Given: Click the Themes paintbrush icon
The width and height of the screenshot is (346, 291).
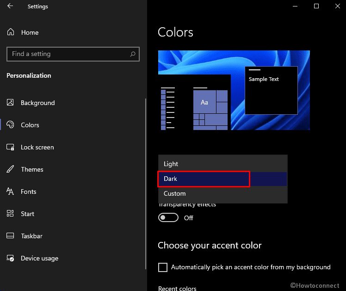Looking at the screenshot, I should (11, 169).
